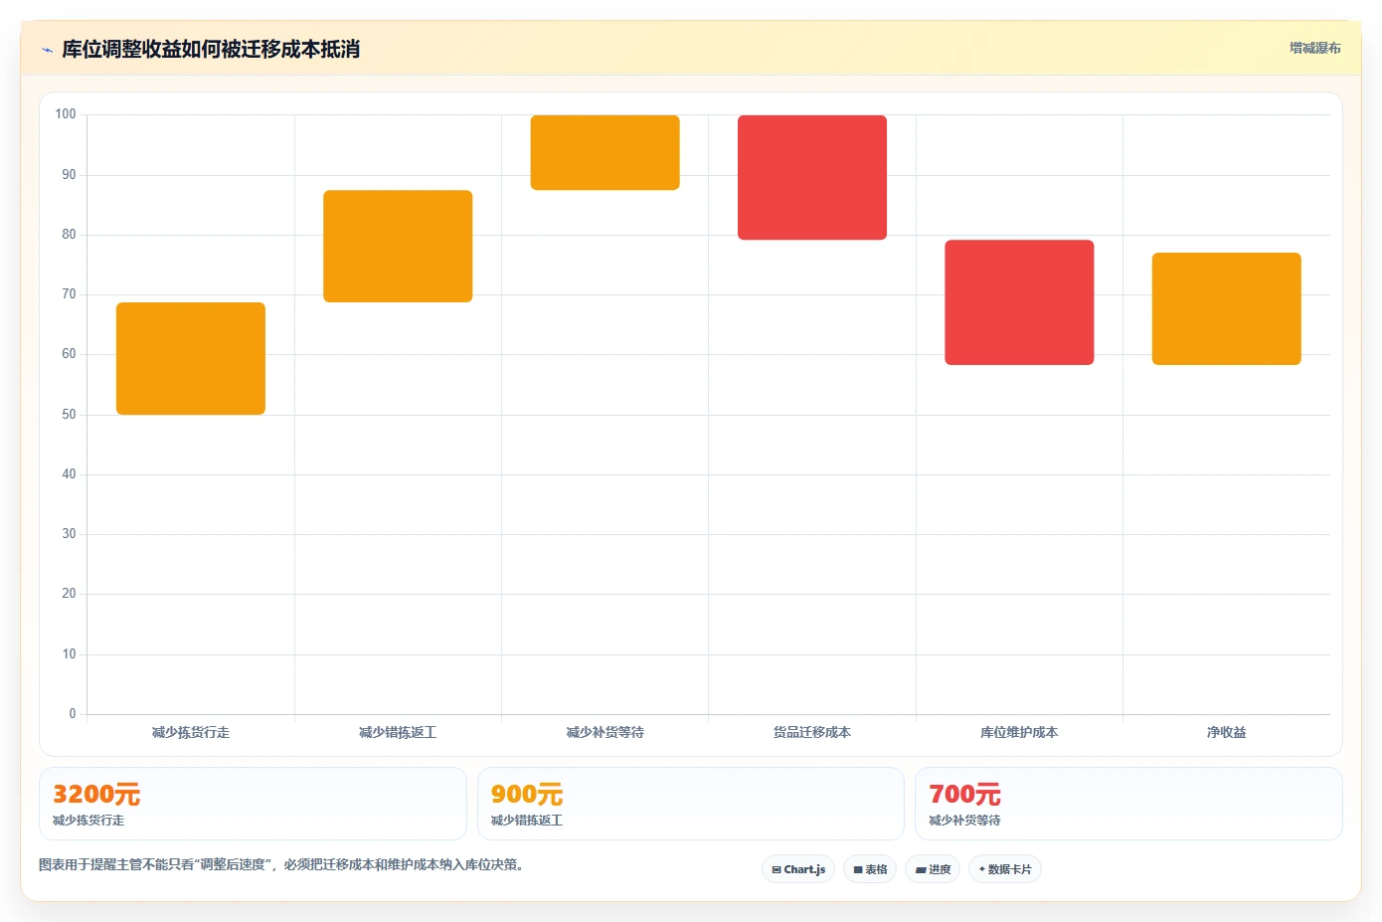Click the 进度 tag button

tap(933, 869)
